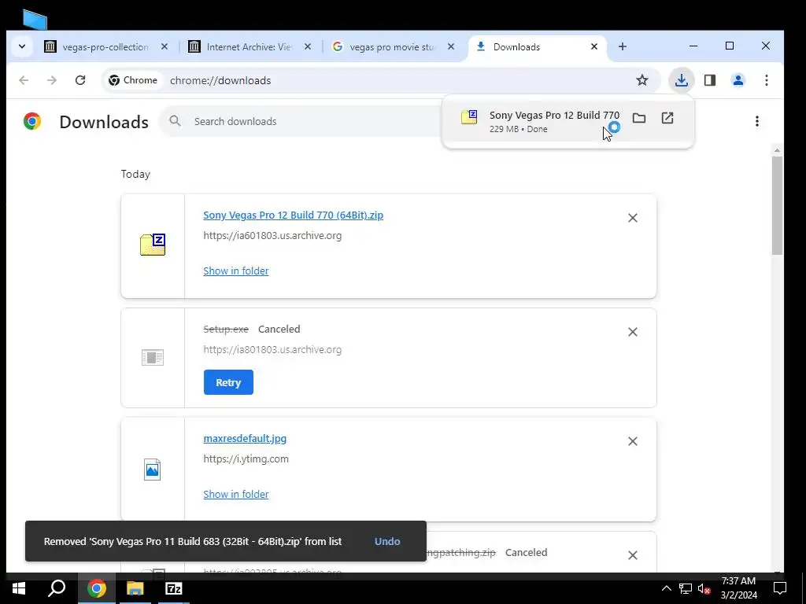
Task: Remove the canceled patching.zip entry
Action: pos(633,555)
